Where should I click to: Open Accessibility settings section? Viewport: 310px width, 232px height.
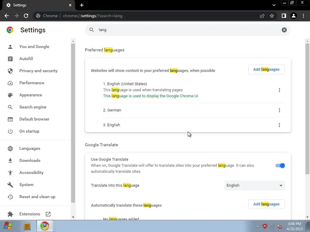click(31, 172)
